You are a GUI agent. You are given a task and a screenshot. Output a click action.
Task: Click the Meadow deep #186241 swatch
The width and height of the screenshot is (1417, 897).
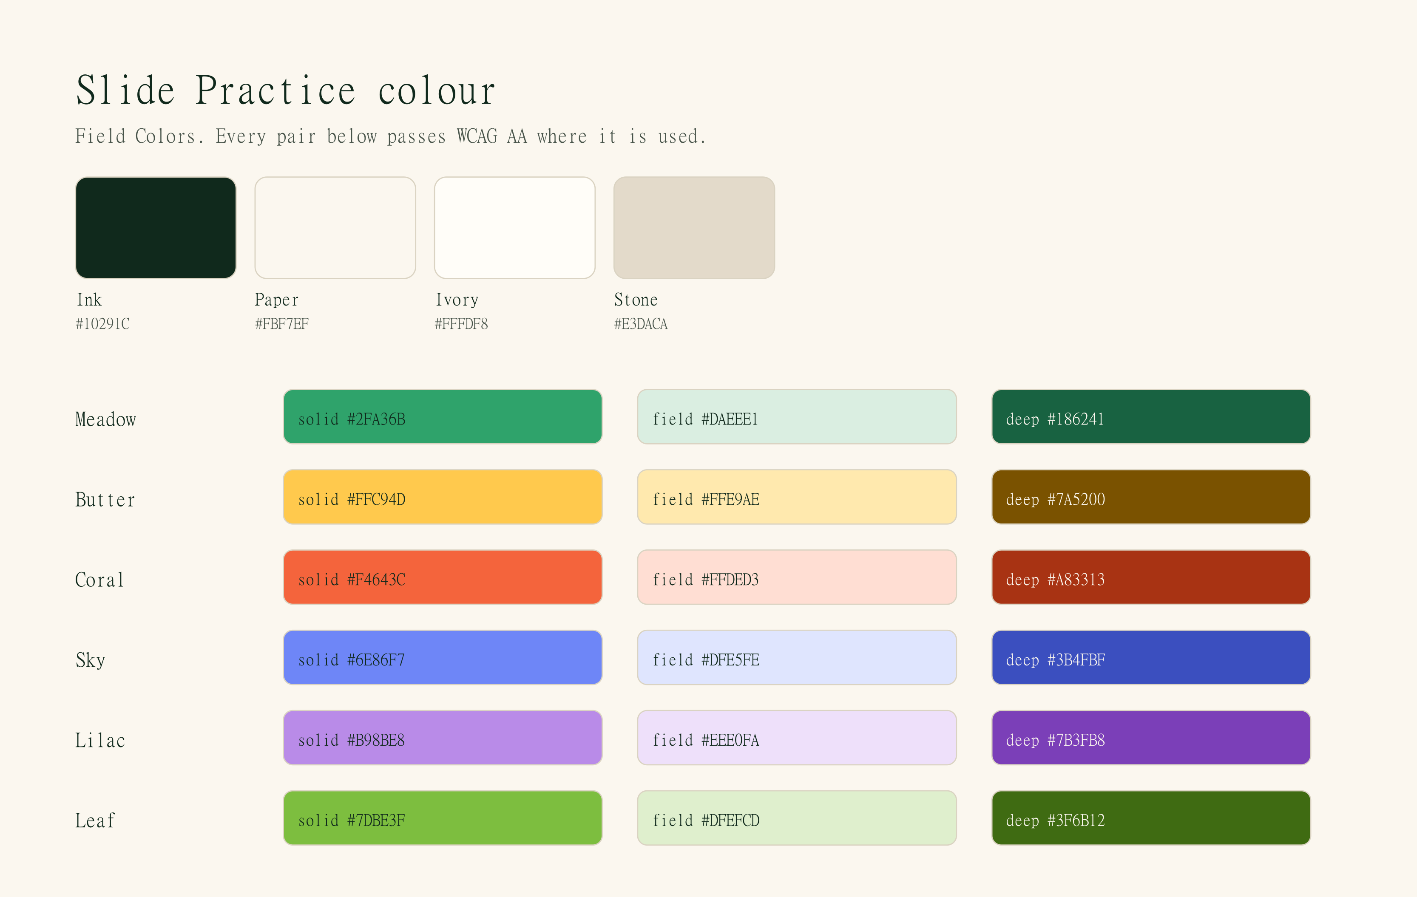point(1151,416)
